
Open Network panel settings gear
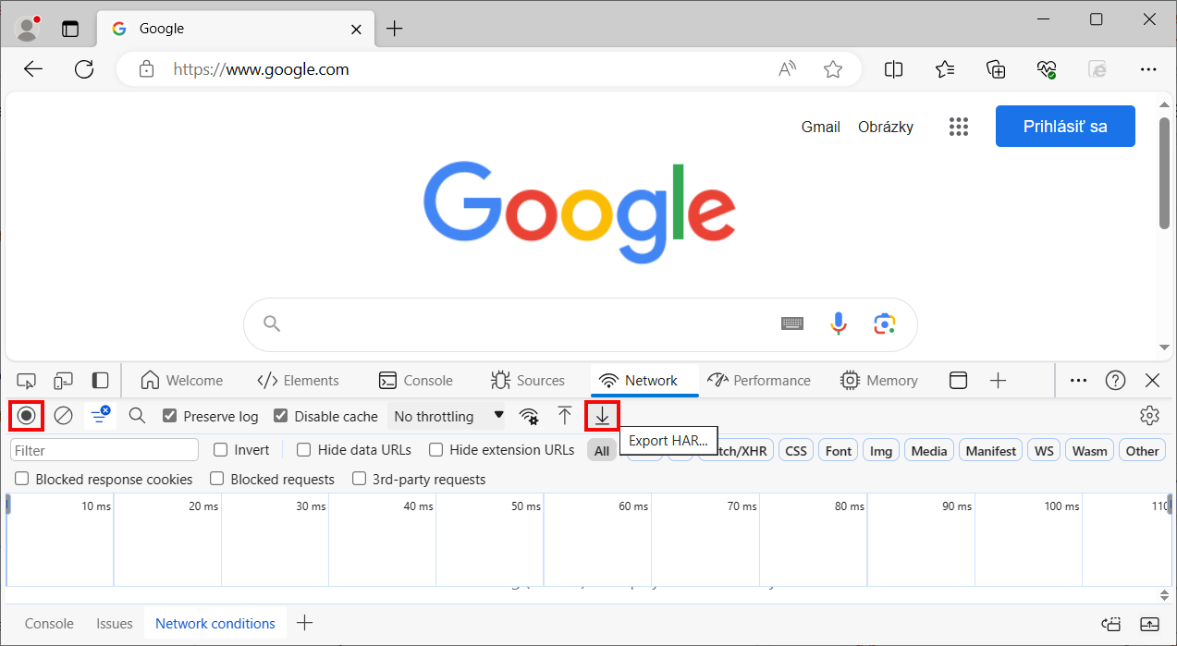[1149, 416]
